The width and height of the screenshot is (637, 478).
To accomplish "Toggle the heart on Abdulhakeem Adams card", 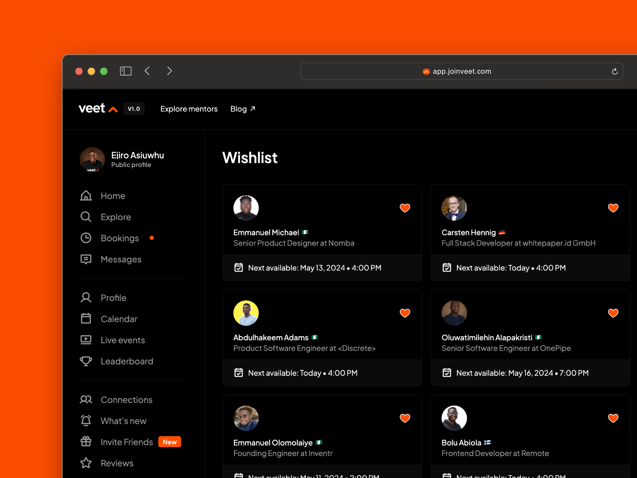I will (405, 313).
